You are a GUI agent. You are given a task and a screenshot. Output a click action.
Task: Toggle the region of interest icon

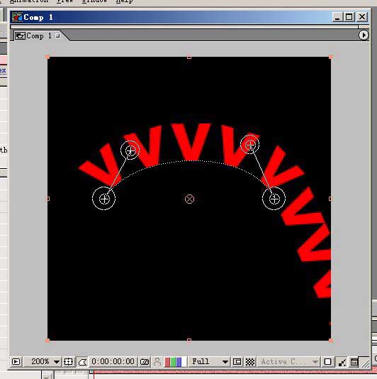tap(237, 362)
